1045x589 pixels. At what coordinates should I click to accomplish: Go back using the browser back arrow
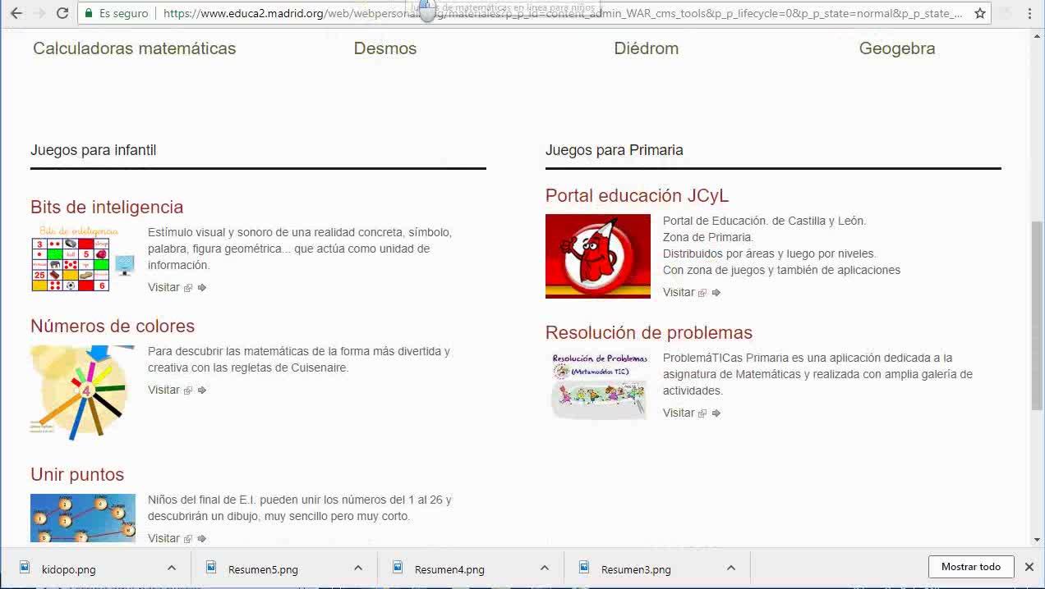pos(16,13)
